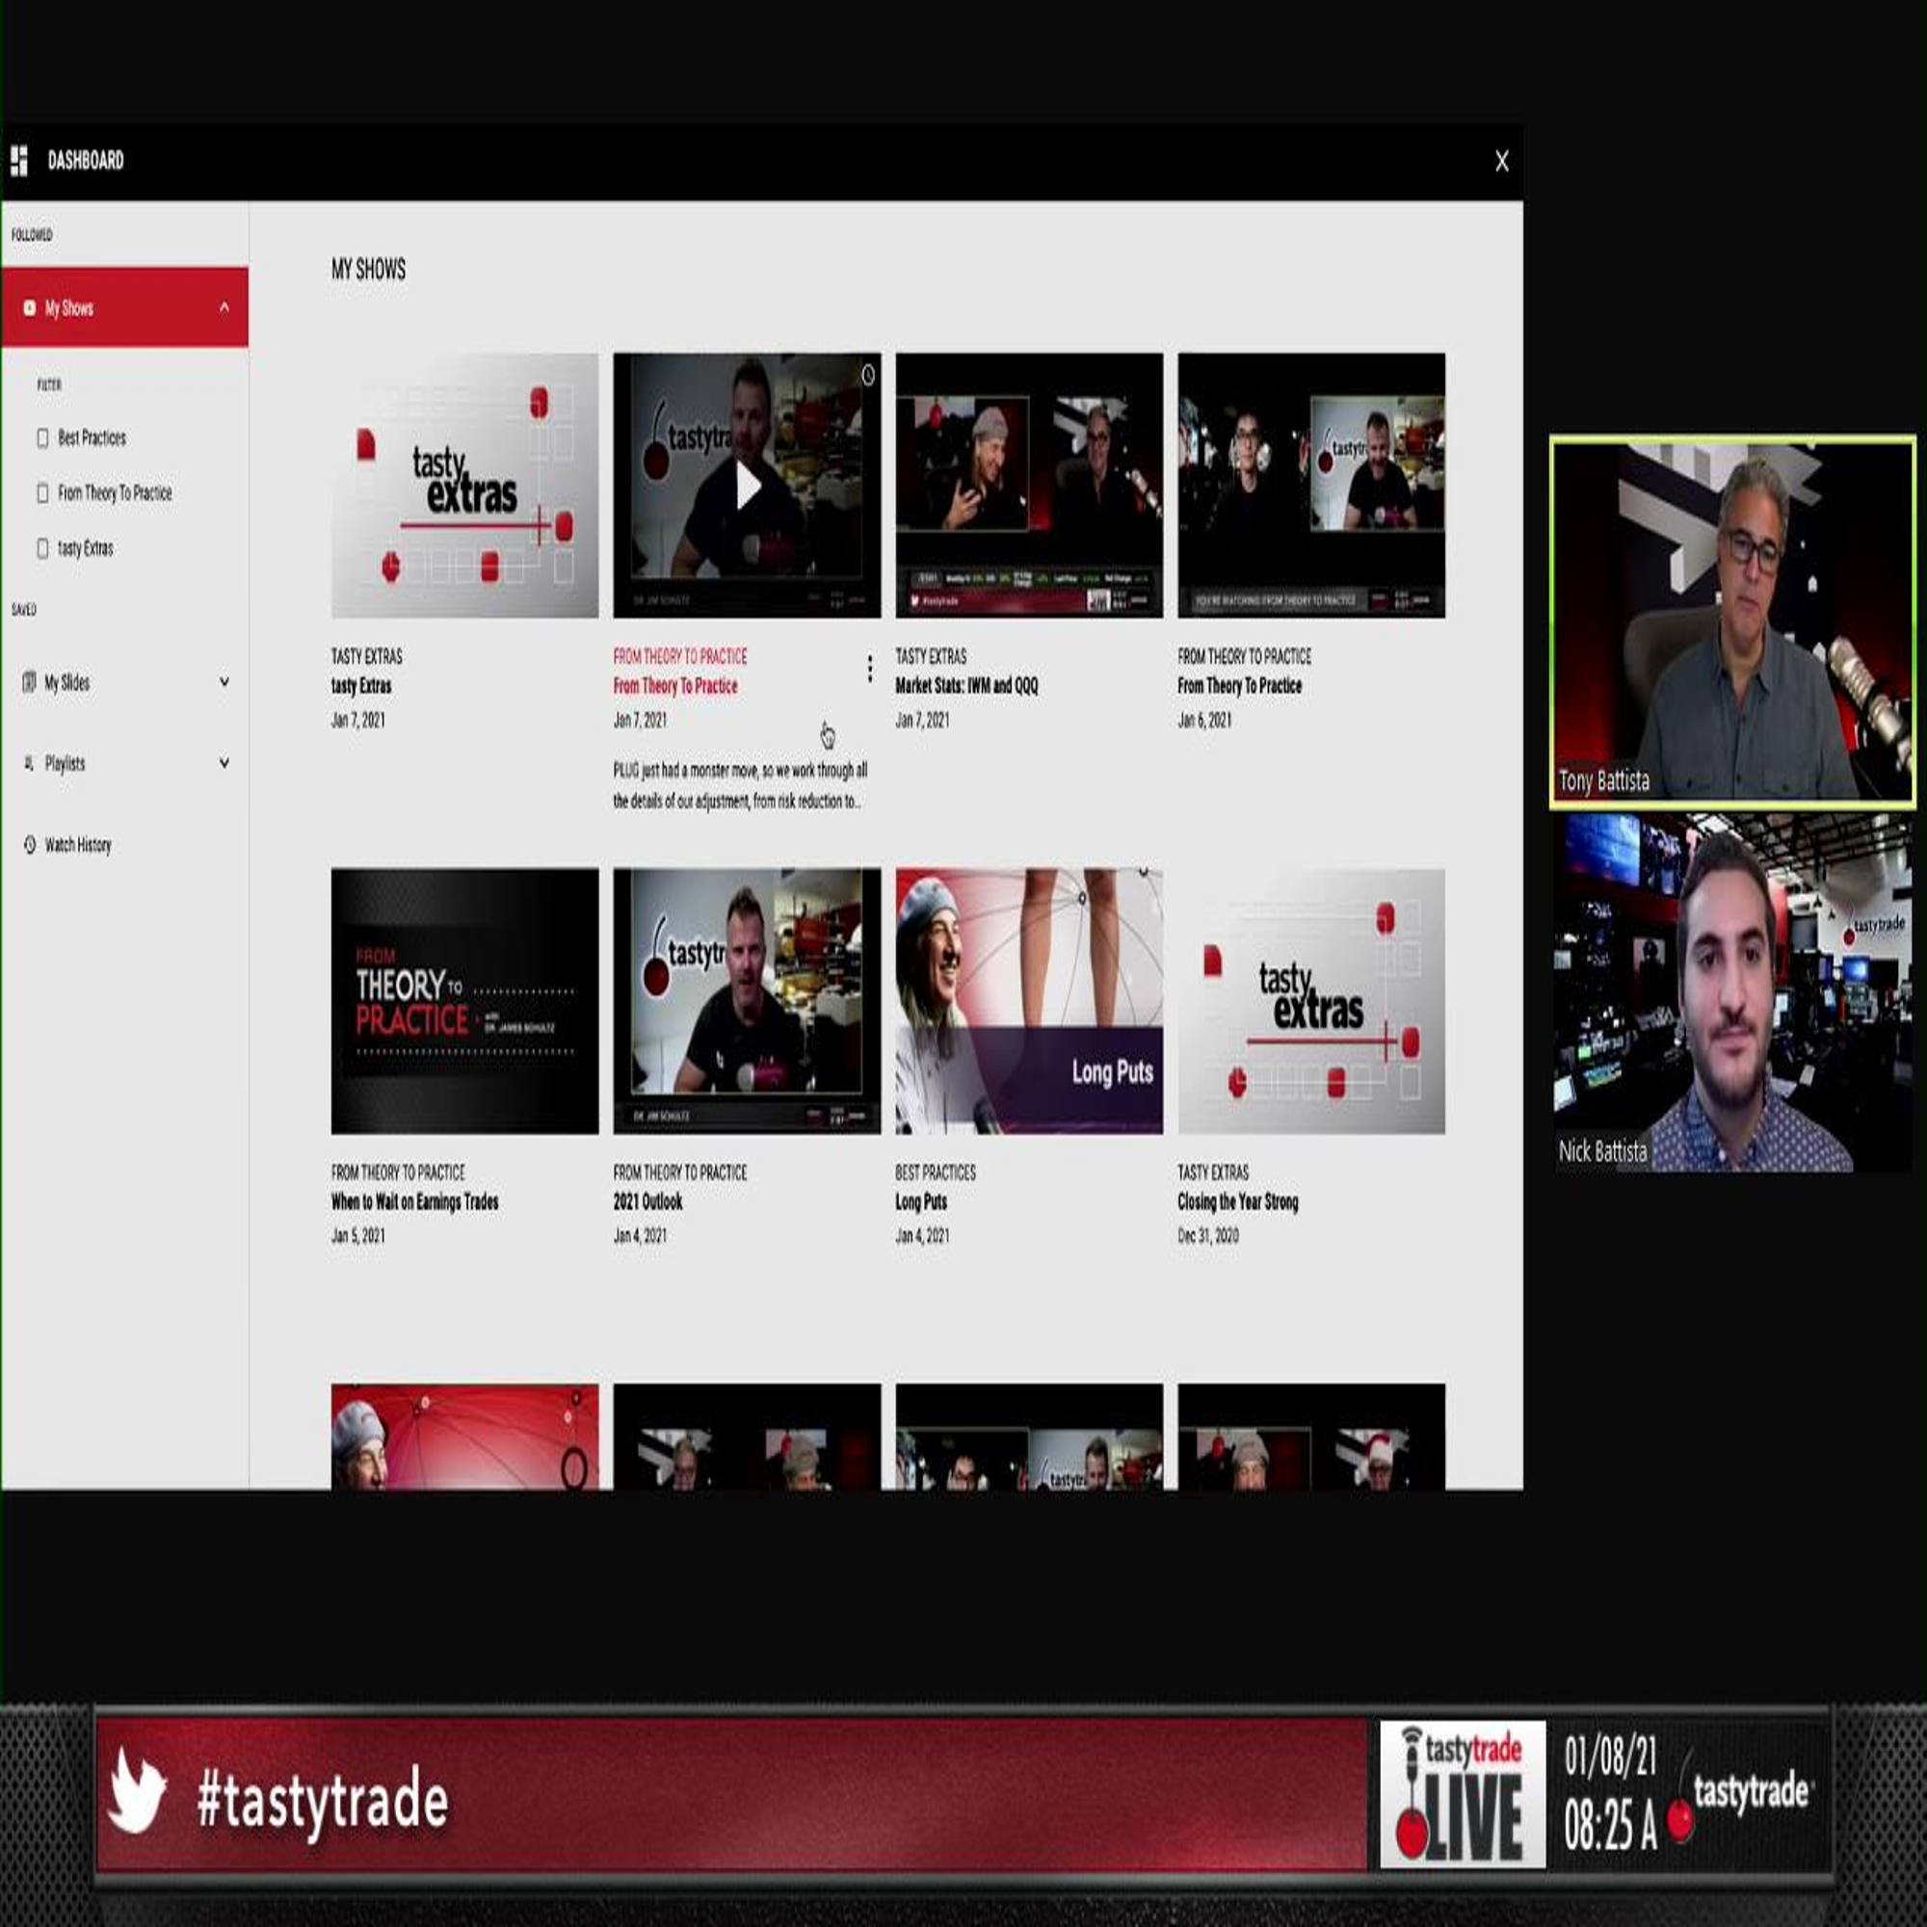Collapse the My Shows chevron
The image size is (1927, 1927).
tap(224, 307)
